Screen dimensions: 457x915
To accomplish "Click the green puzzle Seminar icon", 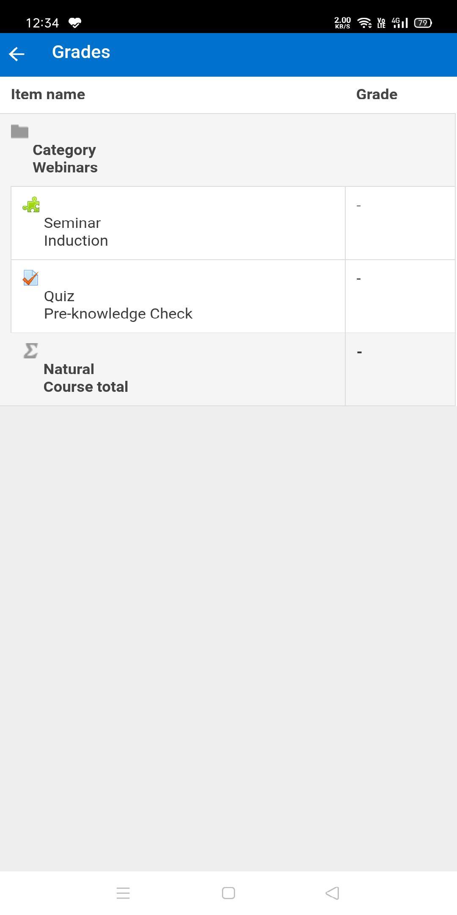I will [x=31, y=205].
